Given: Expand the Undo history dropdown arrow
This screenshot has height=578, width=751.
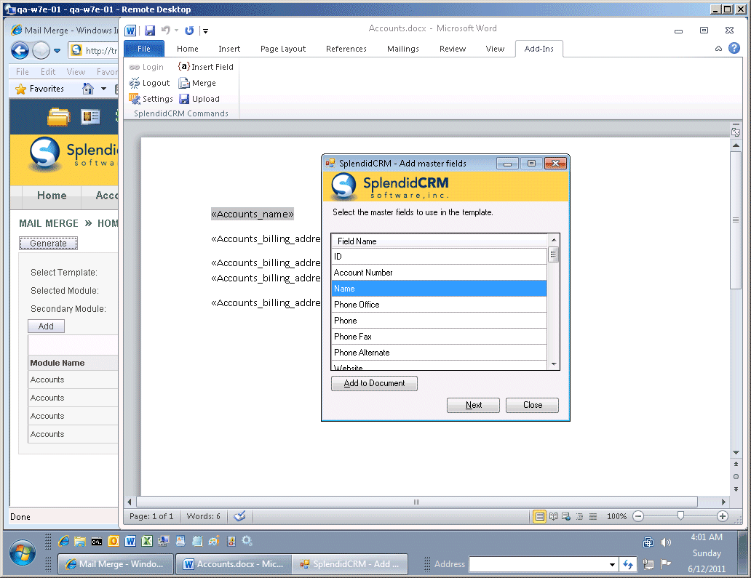Looking at the screenshot, I should tap(176, 31).
